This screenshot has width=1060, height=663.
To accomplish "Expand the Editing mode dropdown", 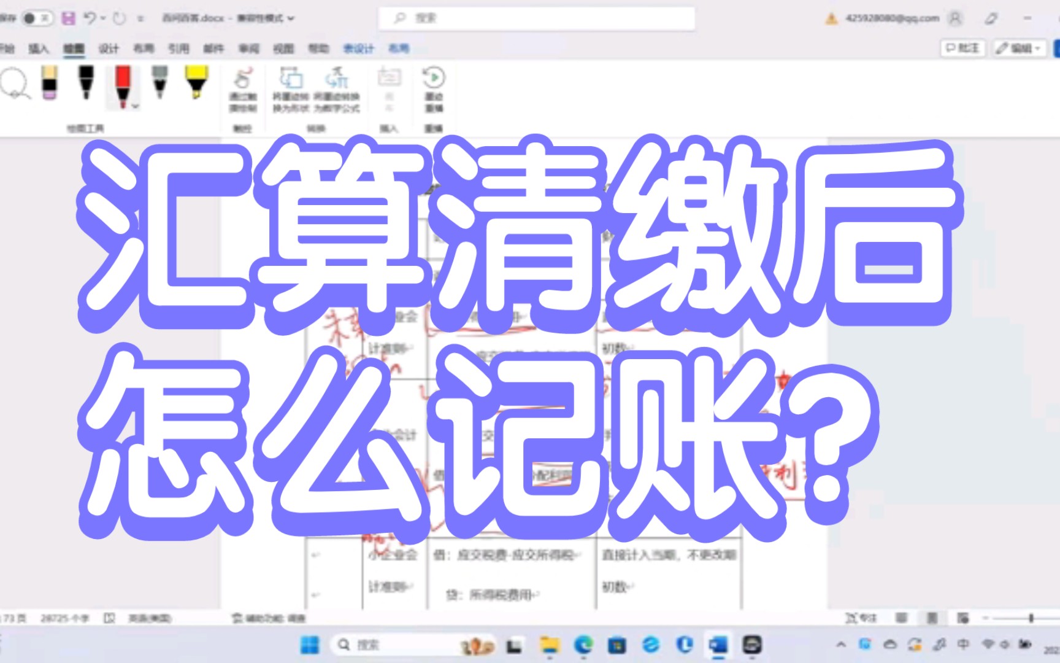I will point(1036,48).
